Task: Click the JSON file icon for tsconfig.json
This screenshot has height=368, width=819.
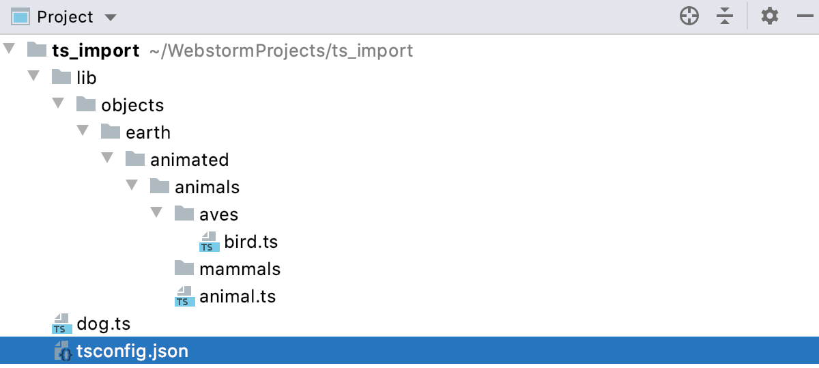Action: coord(63,352)
